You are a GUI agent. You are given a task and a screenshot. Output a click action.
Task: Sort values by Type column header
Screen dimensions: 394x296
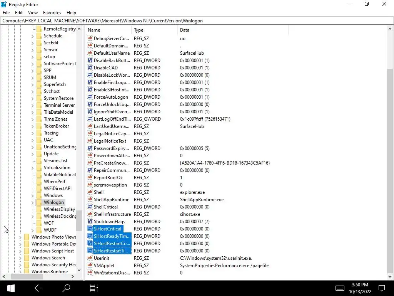(x=154, y=30)
